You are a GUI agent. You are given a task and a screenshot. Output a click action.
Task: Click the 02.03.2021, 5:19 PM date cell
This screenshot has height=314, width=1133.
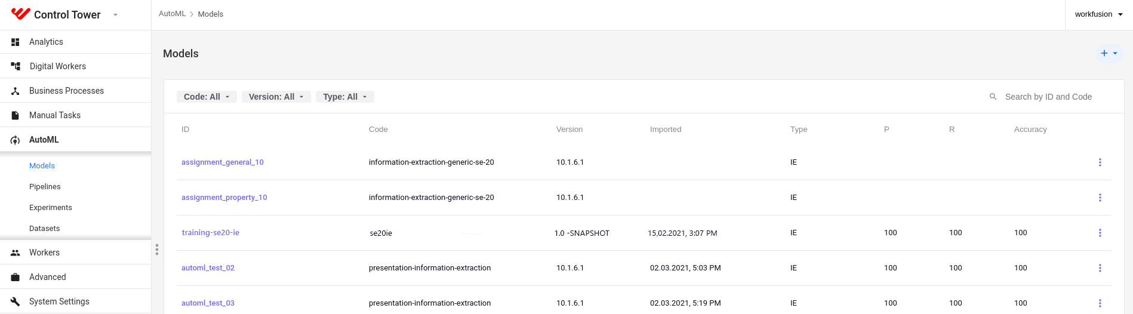coord(685,303)
